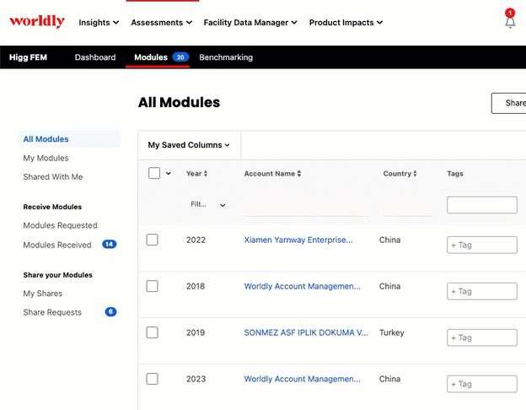Click the 2019 year cell
The height and width of the screenshot is (410, 526).
coord(196,332)
